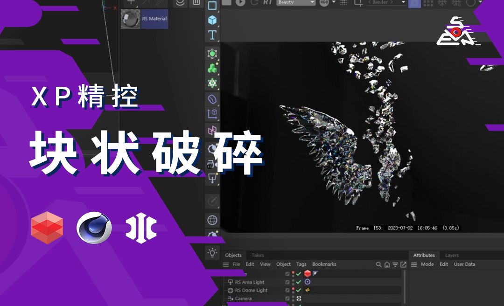The image size is (504, 306).
Task: Open the Bookmarks menu in the Objects panel
Action: tap(324, 264)
